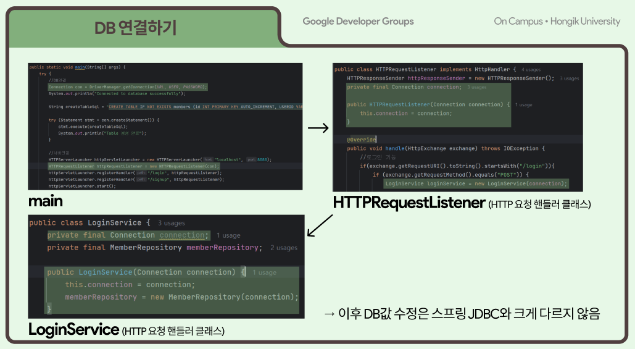The height and width of the screenshot is (349, 635).
Task: Select the main method code screenshot
Action: [x=165, y=127]
